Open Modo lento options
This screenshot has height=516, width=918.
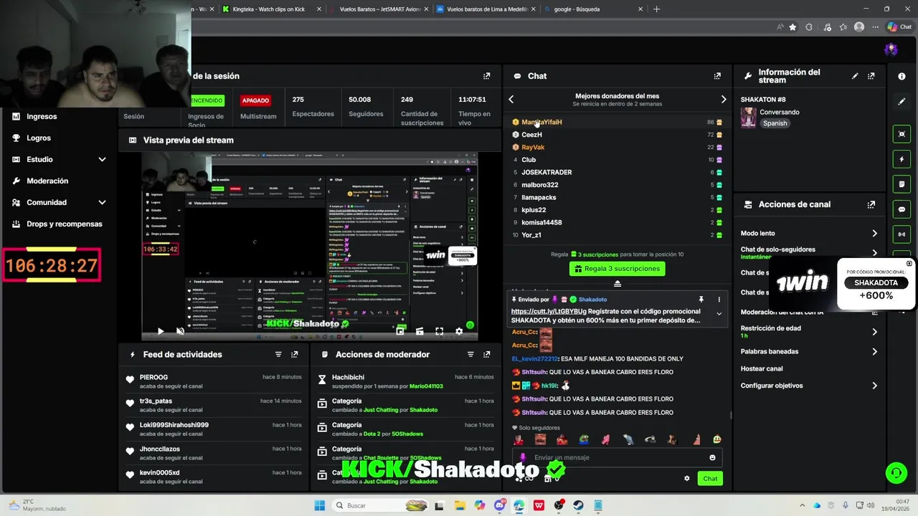point(809,233)
